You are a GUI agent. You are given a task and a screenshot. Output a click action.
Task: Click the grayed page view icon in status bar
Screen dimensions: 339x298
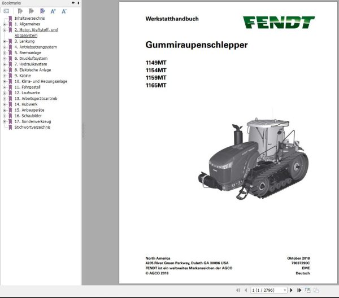[x=316, y=290]
